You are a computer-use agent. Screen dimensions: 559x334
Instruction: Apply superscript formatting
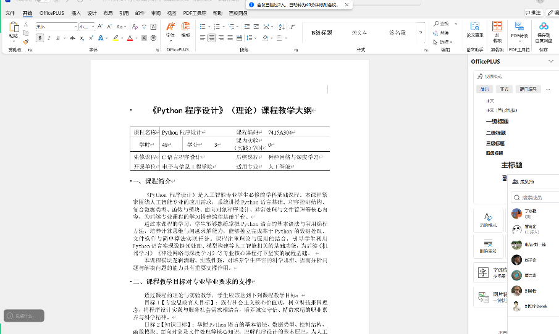tap(91, 38)
